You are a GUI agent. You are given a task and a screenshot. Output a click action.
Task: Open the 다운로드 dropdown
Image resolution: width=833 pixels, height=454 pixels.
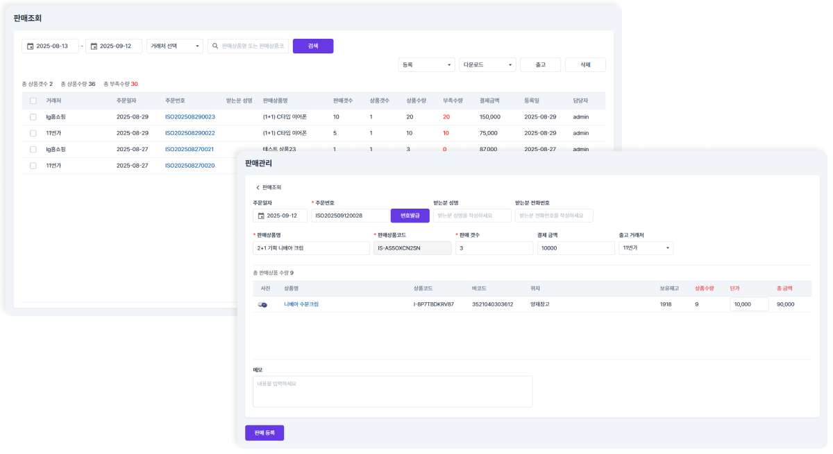(x=487, y=65)
